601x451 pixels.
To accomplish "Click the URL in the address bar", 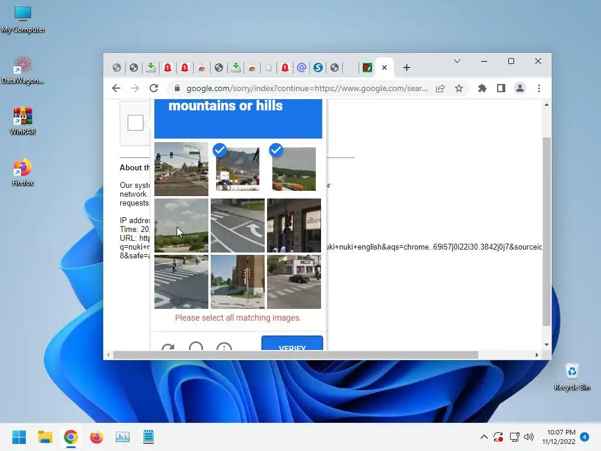I will tap(307, 88).
